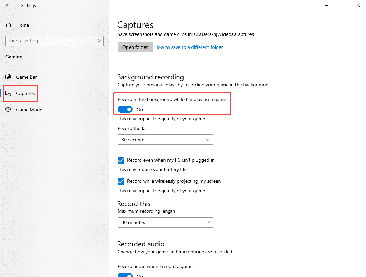Maximize the Settings window
The width and height of the screenshot is (366, 277).
342,5
